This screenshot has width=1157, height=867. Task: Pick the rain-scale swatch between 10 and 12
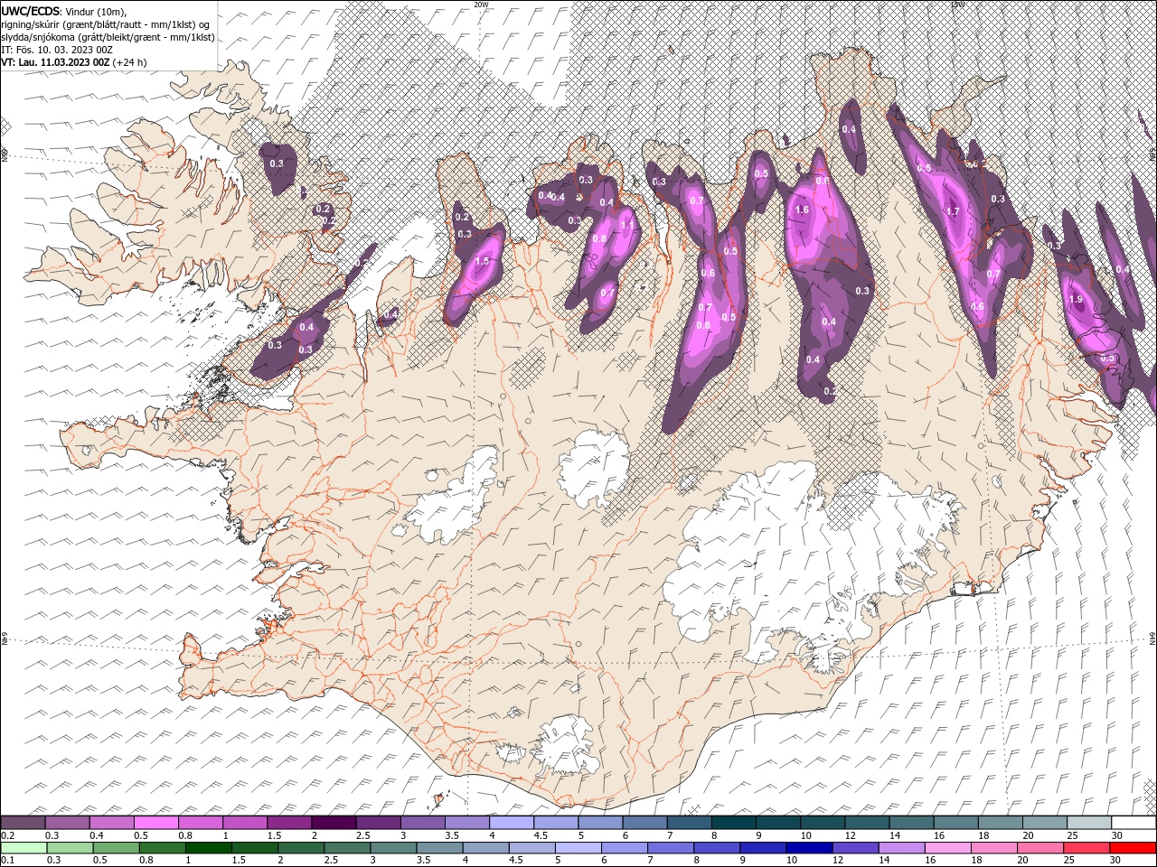(809, 848)
